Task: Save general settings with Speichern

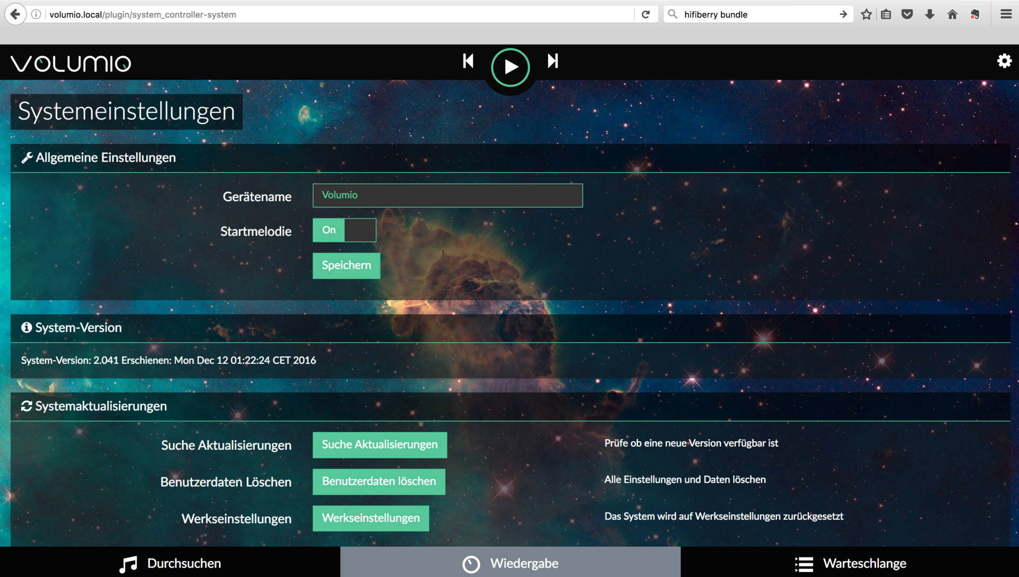Action: (x=346, y=265)
